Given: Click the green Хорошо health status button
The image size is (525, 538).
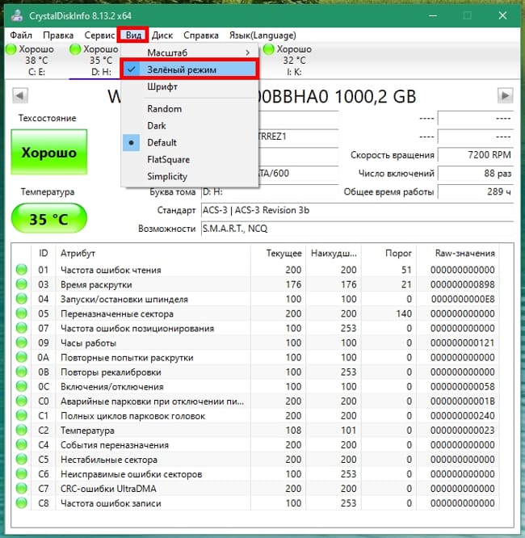Looking at the screenshot, I should pos(49,152).
